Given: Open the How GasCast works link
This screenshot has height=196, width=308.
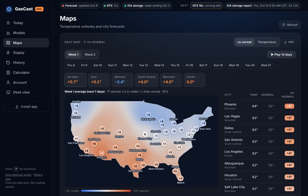Looking at the screenshot, I should pyautogui.click(x=18, y=175).
